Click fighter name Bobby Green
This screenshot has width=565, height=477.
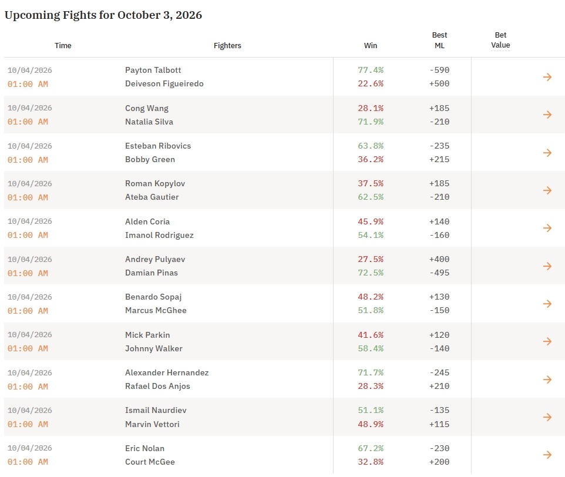[x=150, y=159]
